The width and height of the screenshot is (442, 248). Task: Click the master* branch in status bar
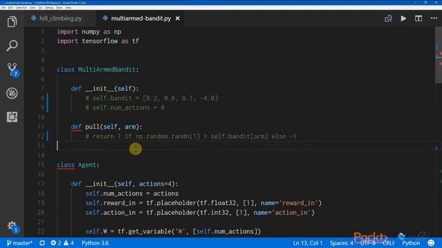(19, 243)
